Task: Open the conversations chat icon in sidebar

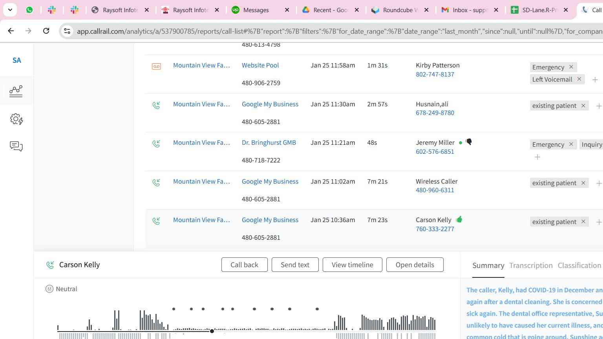Action: [16, 146]
